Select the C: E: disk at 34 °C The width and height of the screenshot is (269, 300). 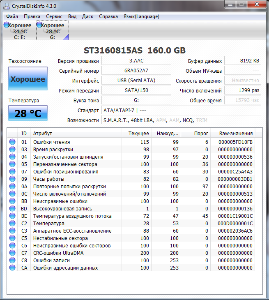(x=19, y=31)
